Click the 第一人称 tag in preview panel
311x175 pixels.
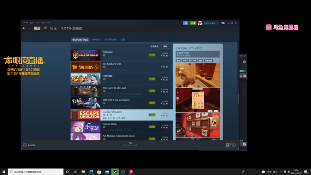[192, 61]
